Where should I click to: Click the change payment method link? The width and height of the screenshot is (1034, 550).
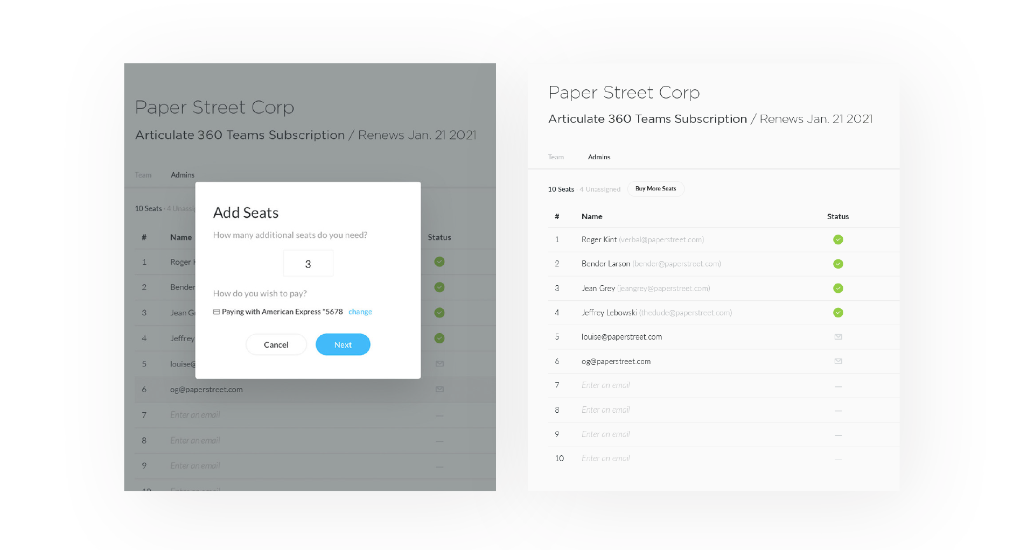pos(360,312)
